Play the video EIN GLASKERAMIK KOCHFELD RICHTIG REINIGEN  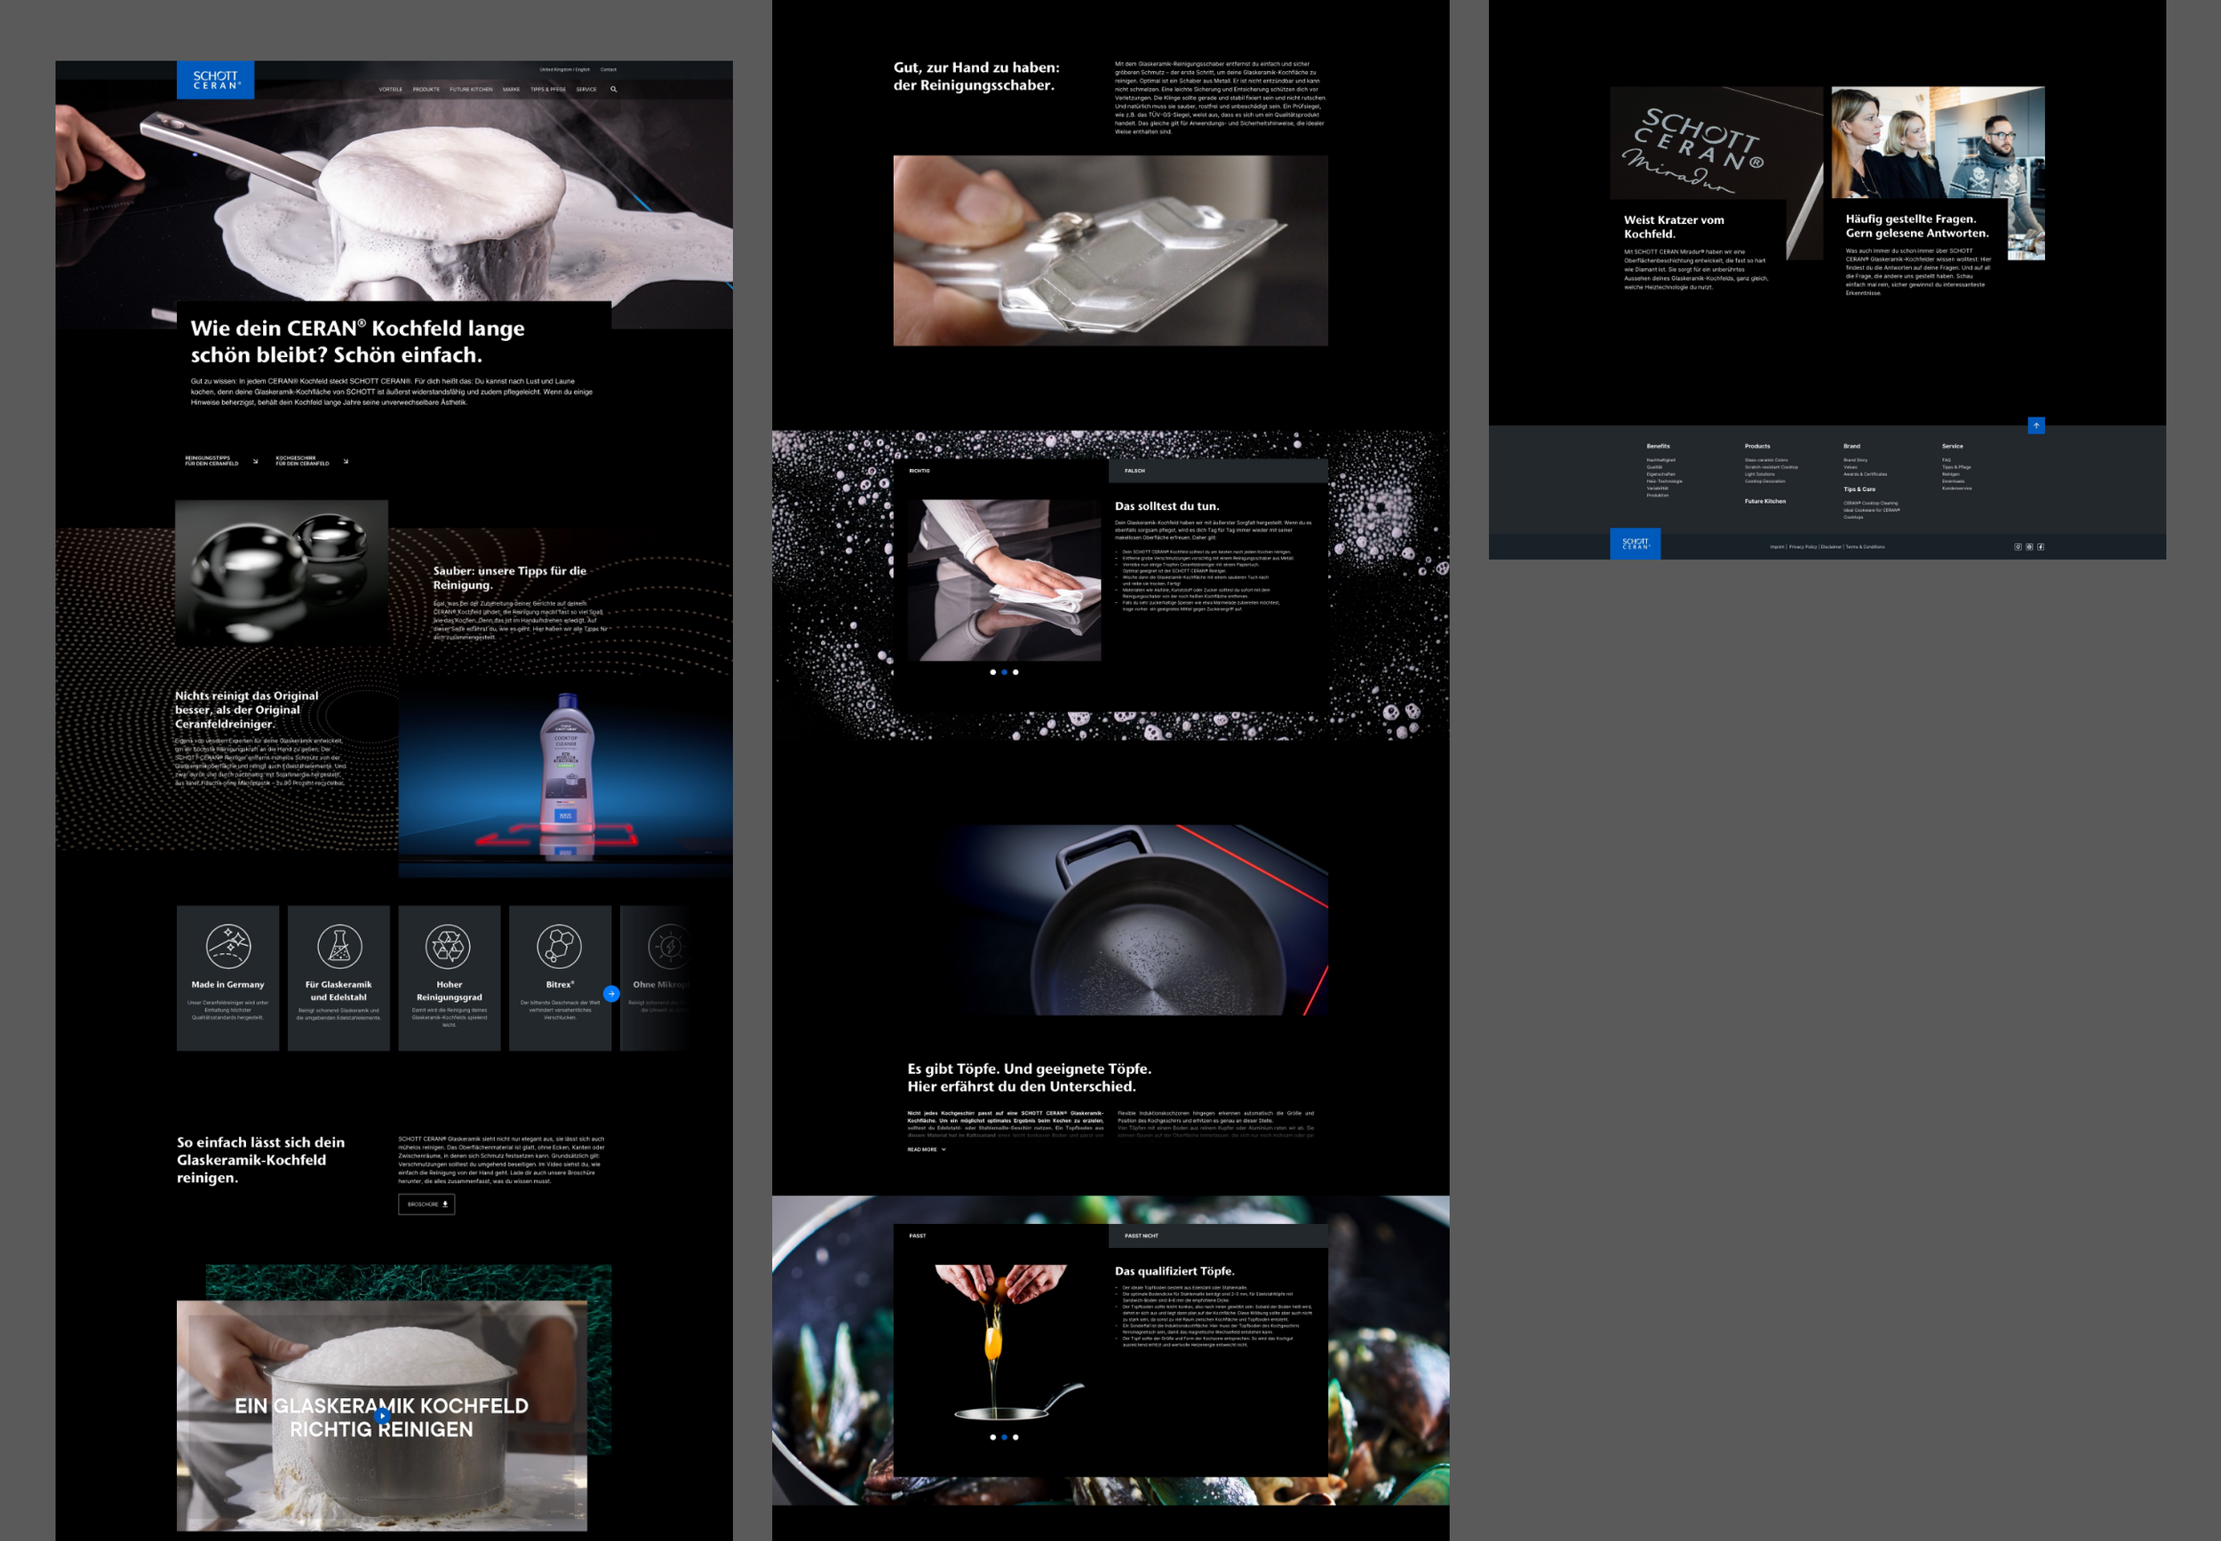381,1416
